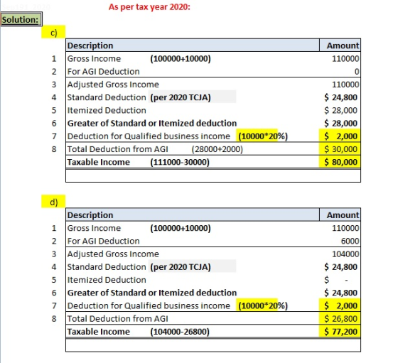398x363 pixels.
Task: Select Itemized Deduction label in table d
Action: 107,280
